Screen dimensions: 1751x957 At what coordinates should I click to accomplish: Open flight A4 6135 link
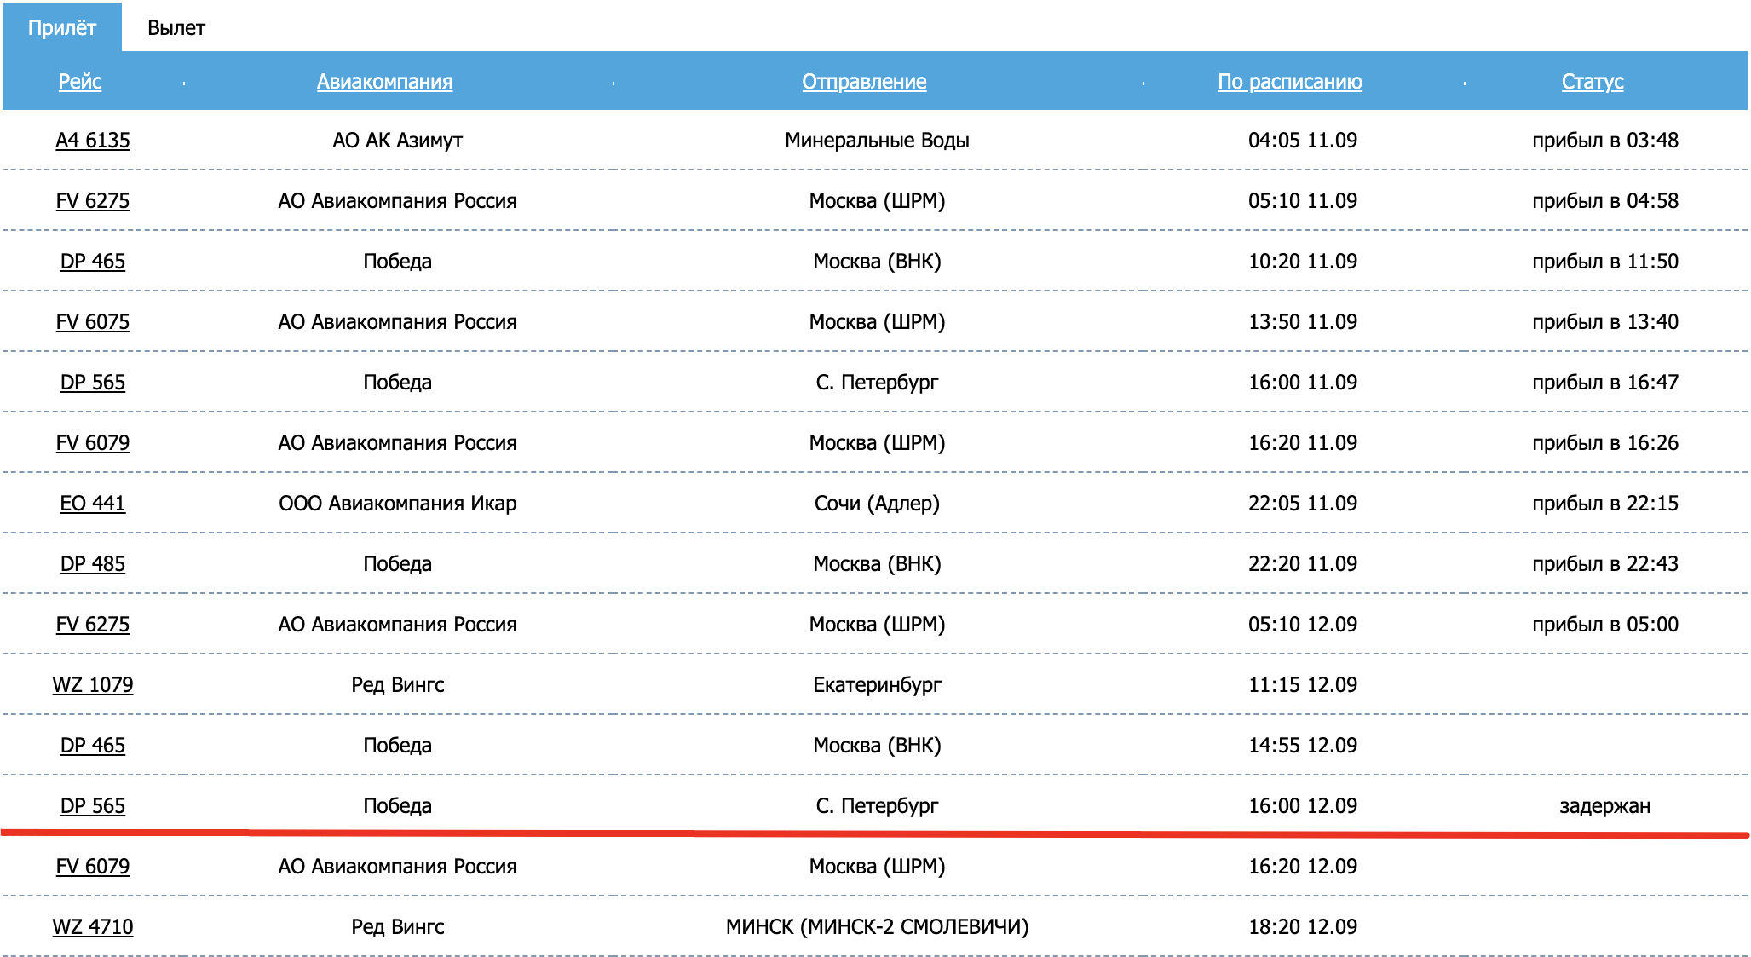tap(93, 141)
